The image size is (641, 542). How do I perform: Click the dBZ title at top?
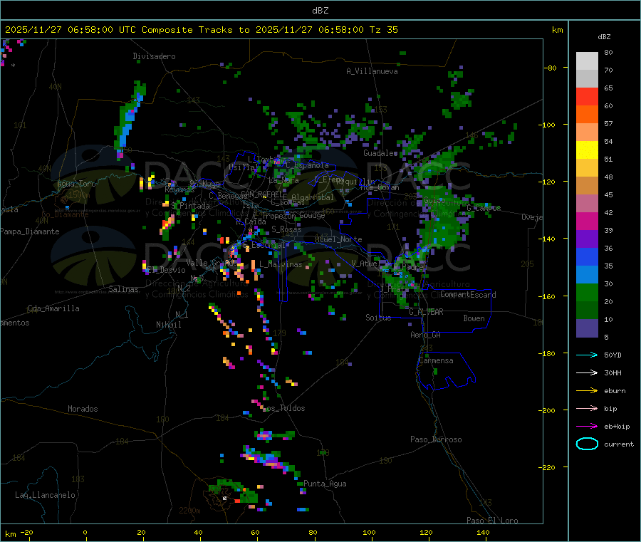point(320,11)
